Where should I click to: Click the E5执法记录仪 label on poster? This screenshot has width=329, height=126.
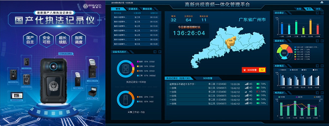tap(65, 53)
